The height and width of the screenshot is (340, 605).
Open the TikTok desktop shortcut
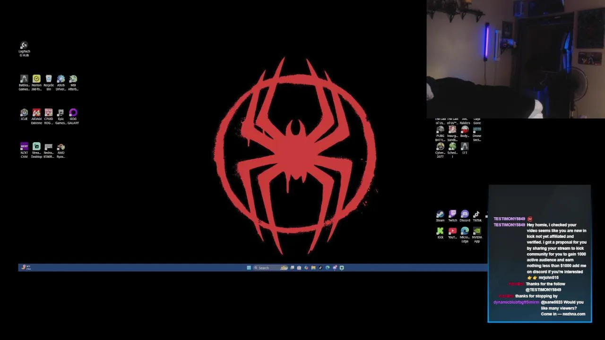coord(477,216)
